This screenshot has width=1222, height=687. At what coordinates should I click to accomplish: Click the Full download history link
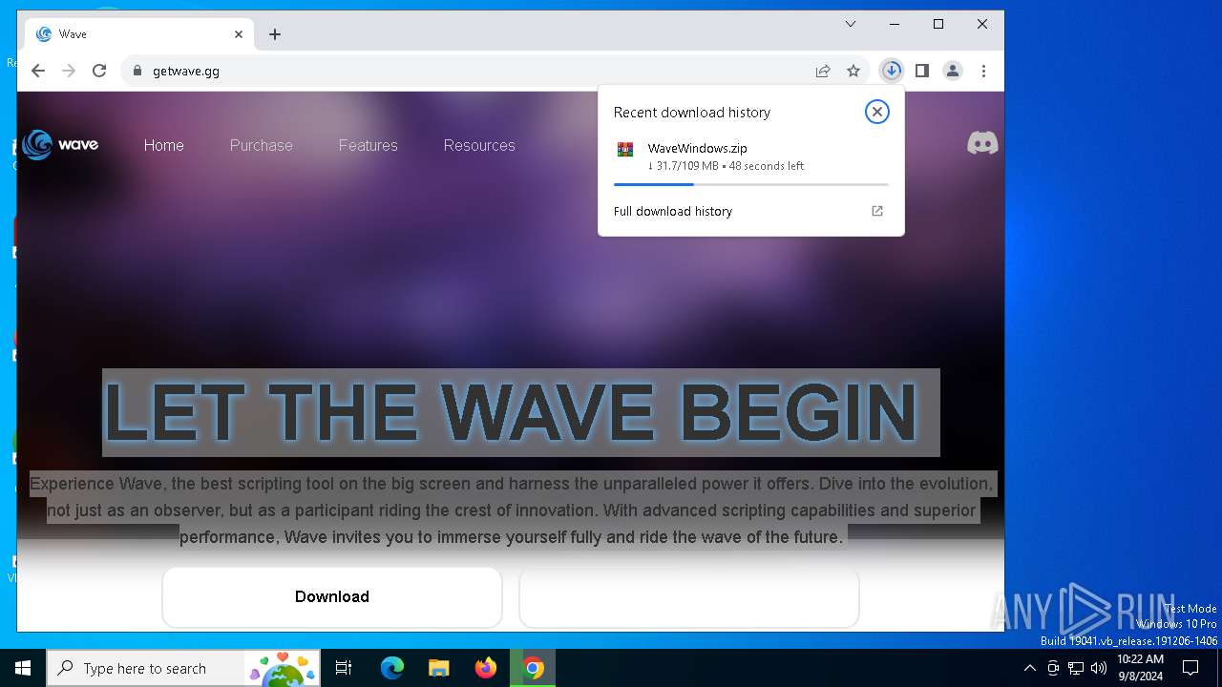(673, 211)
